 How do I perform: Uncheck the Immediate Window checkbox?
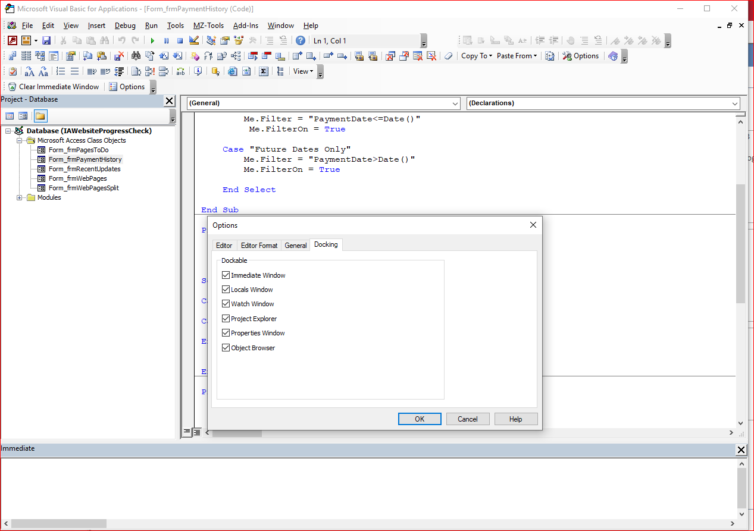(x=226, y=275)
